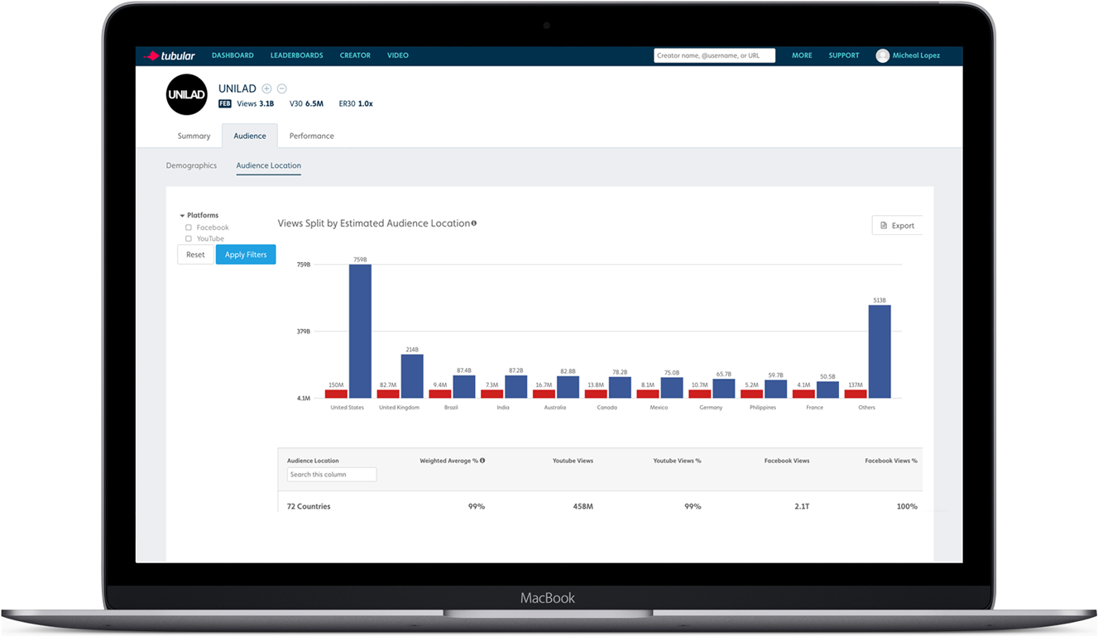Click the add (plus) icon beside UNILAD
1098x636 pixels.
(266, 88)
